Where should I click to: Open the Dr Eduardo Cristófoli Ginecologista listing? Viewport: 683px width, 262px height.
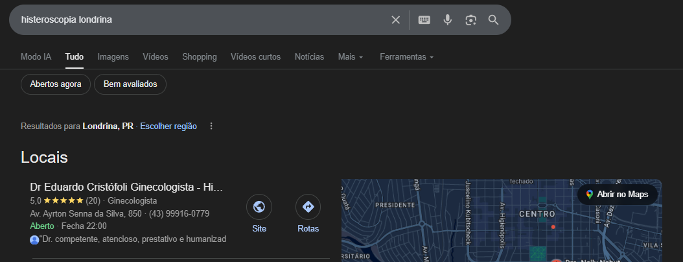(126, 187)
